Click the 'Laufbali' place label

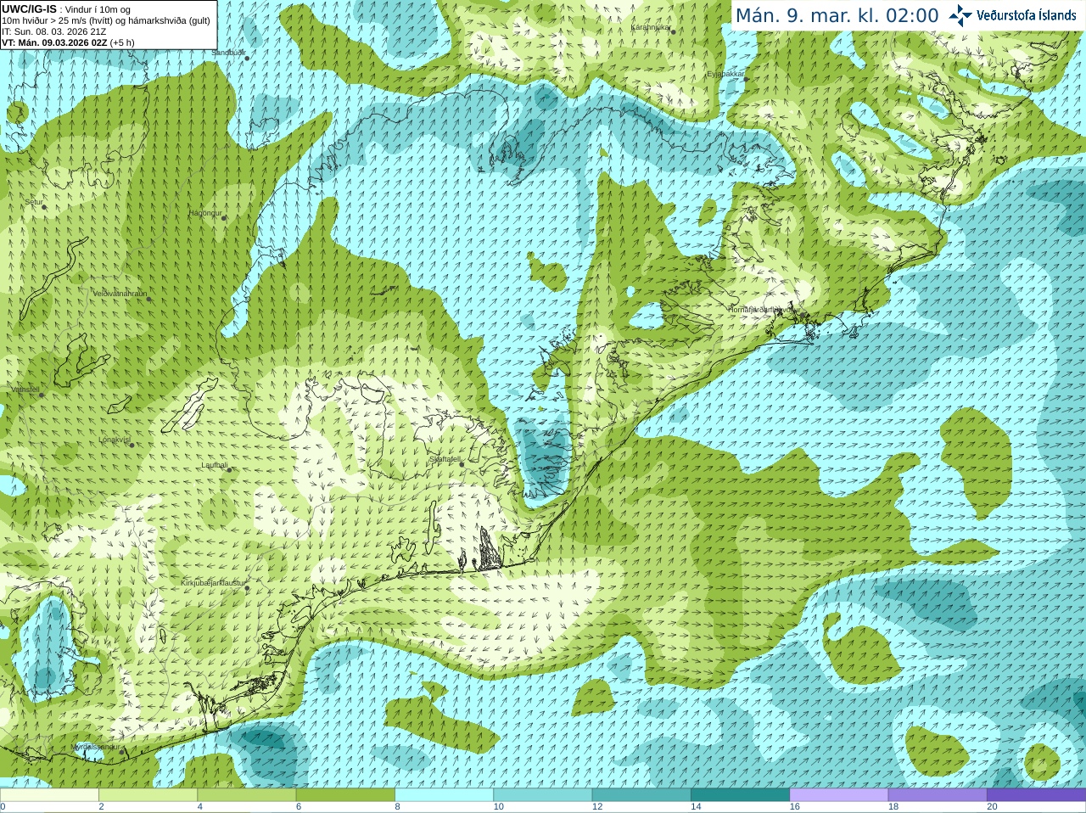215,465
